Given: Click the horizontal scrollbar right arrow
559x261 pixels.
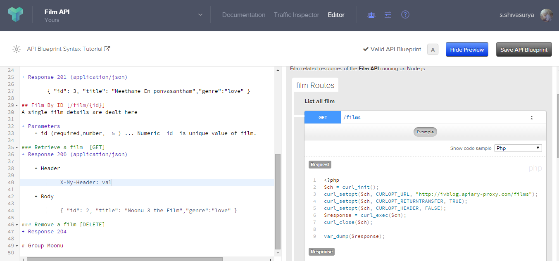Looking at the screenshot, I should pyautogui.click(x=271, y=259).
